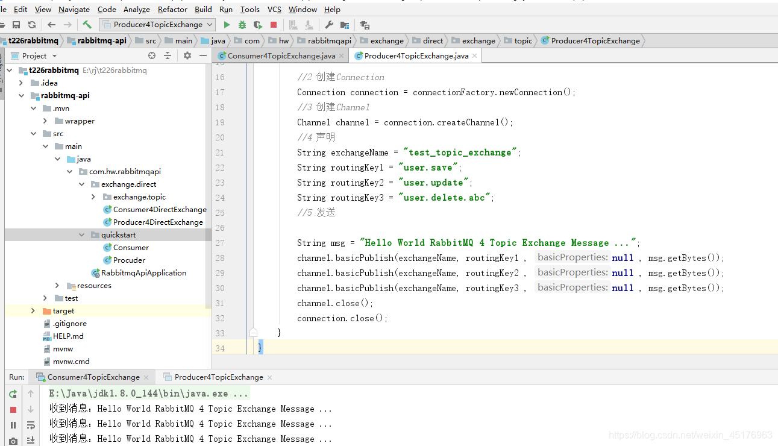The width and height of the screenshot is (778, 446).
Task: Open the Navigate menu
Action: point(74,9)
